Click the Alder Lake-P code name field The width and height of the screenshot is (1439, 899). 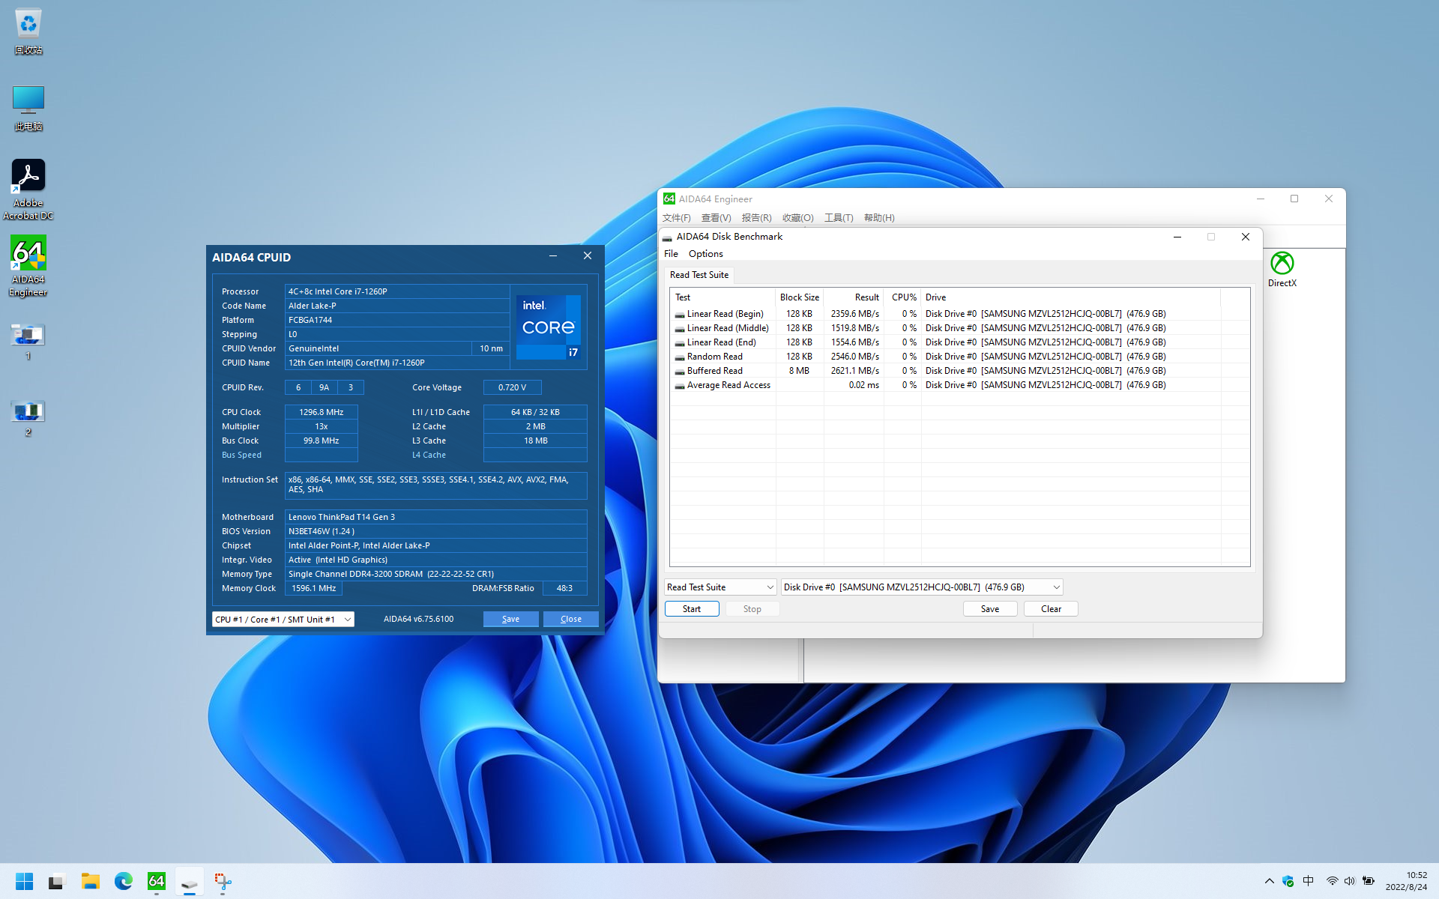(x=397, y=306)
